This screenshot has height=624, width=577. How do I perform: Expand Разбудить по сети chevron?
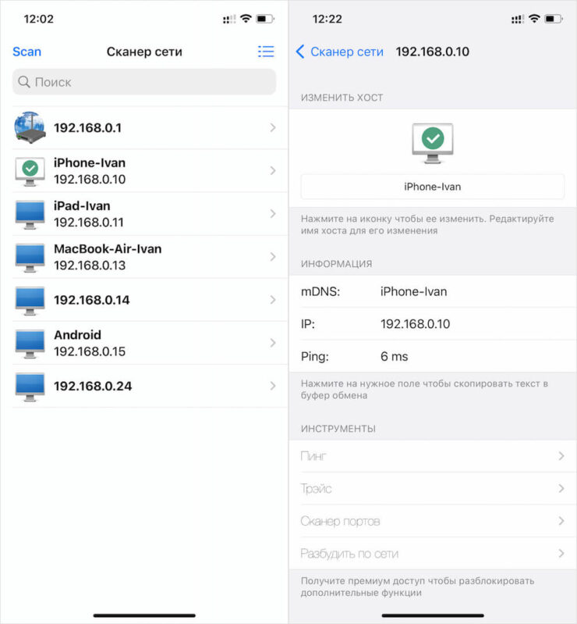[x=561, y=554]
